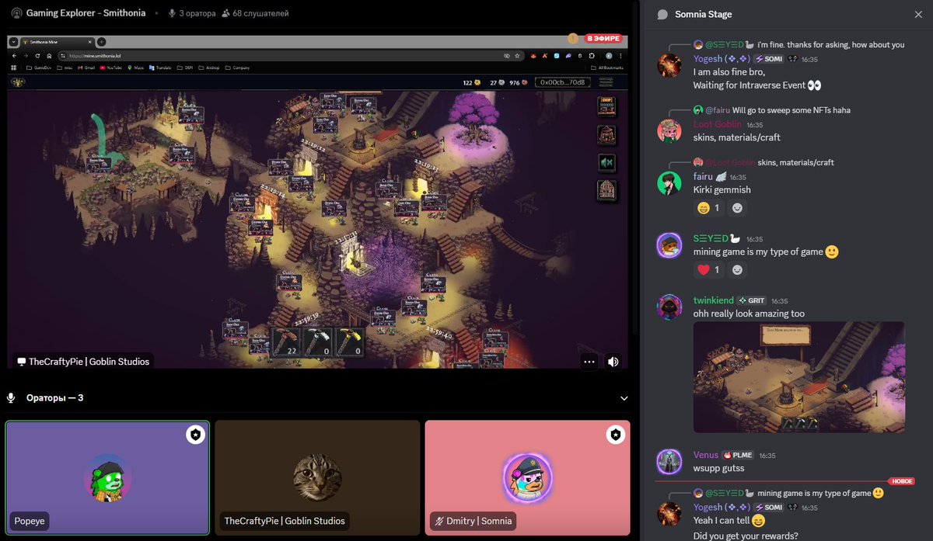Click the TheCraftyPie | Goblin Studios stream label

pos(82,362)
